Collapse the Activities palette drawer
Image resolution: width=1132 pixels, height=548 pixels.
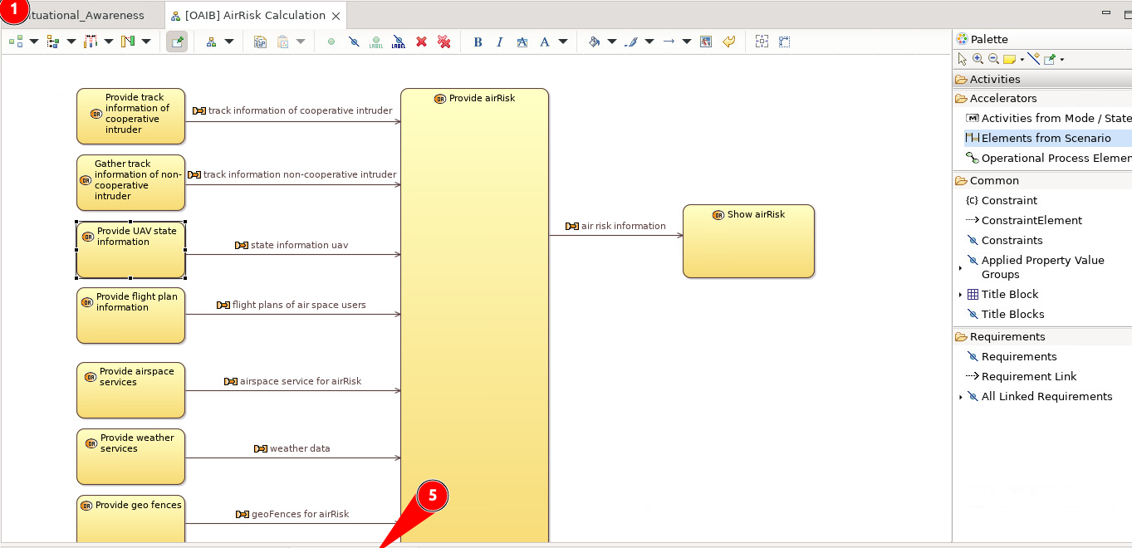pos(1042,79)
